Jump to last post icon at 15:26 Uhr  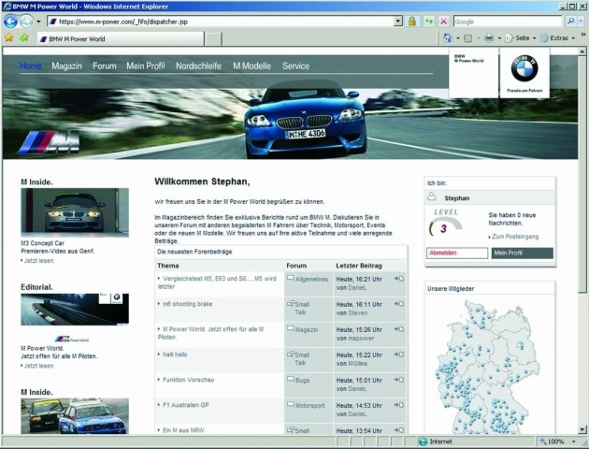click(399, 329)
